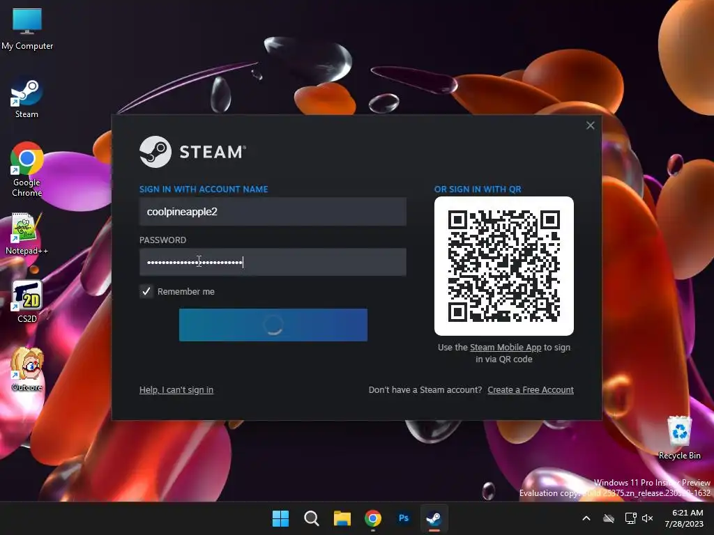Select the Notepad++ desktop shortcut

26,233
